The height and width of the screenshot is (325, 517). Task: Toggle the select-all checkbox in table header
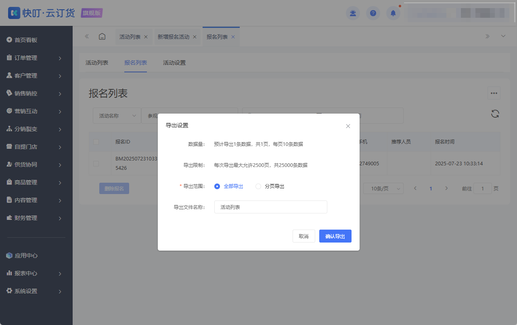pyautogui.click(x=96, y=142)
